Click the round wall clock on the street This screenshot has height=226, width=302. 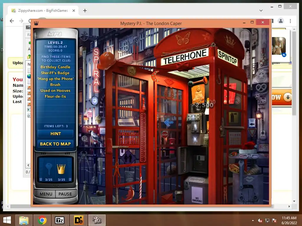(x=94, y=101)
